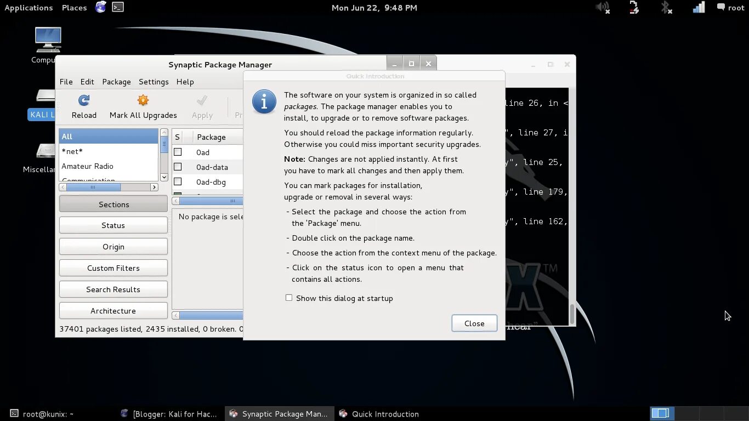Viewport: 749px width, 421px height.
Task: Select the 0ad-dbg package name
Action: (211, 182)
